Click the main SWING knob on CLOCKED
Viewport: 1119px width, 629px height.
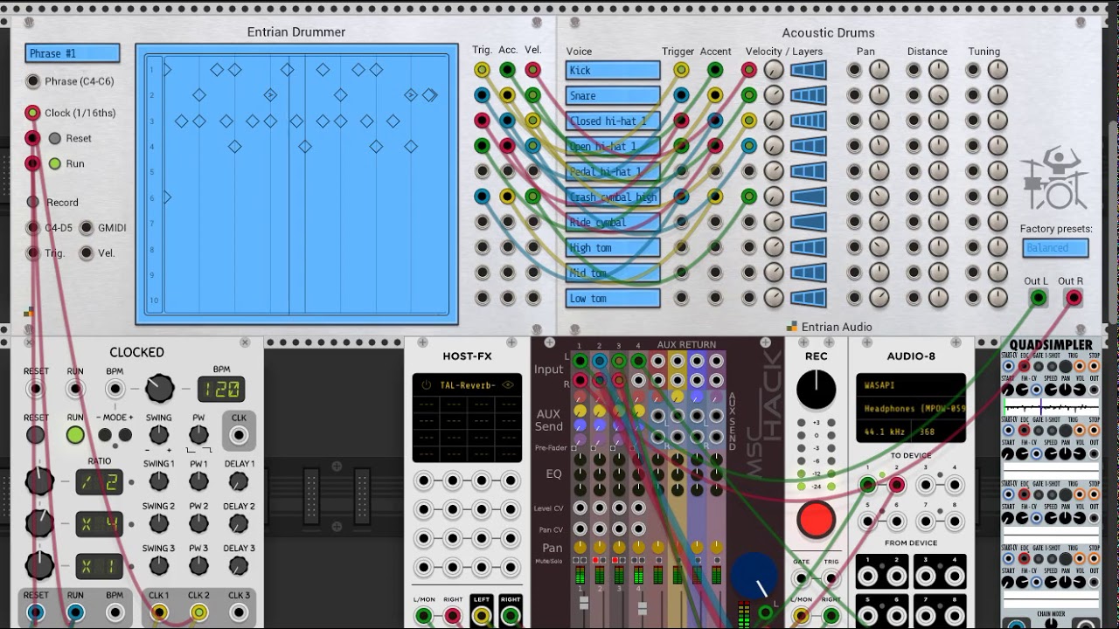159,435
